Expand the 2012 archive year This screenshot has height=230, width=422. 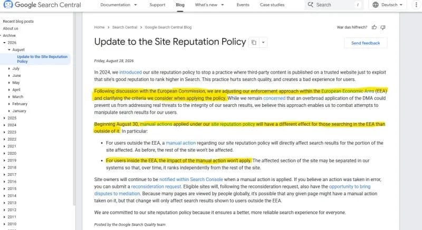4,210
